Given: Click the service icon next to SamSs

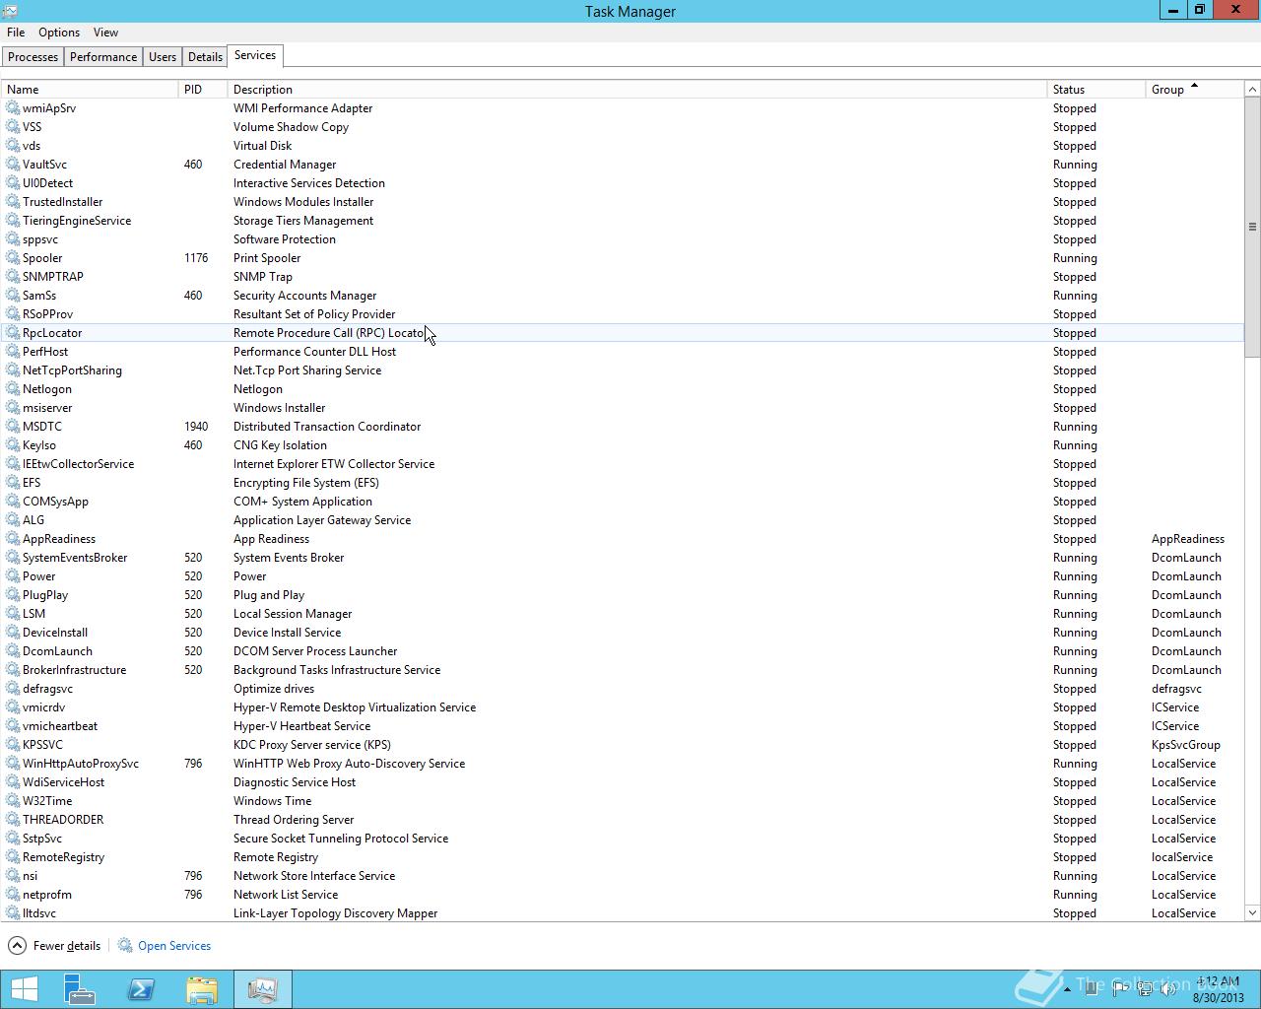Looking at the screenshot, I should tap(13, 296).
